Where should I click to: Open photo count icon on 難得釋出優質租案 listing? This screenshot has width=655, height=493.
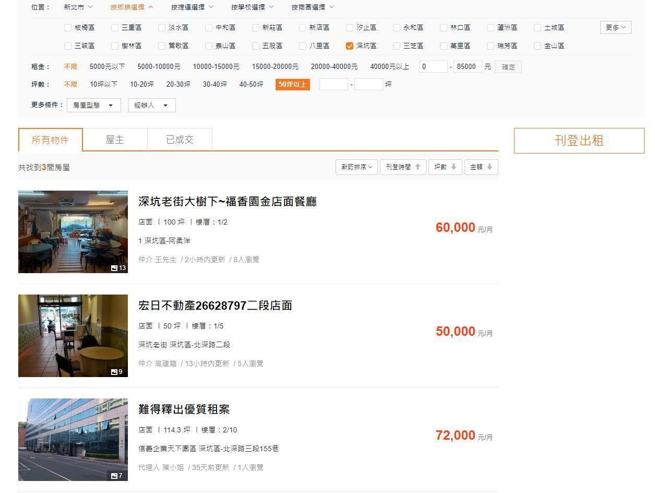[117, 476]
